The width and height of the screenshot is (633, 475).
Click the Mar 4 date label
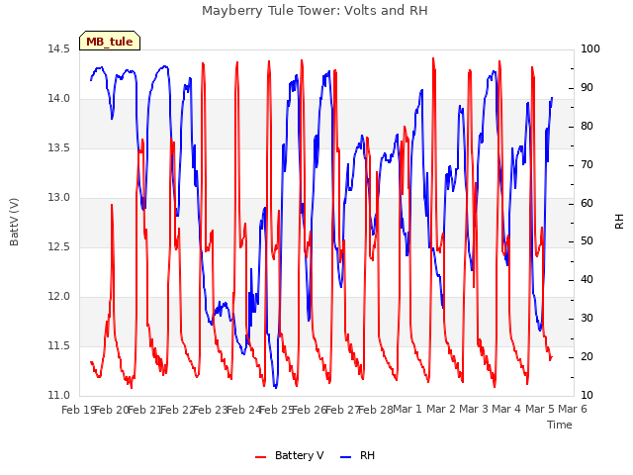506,409
